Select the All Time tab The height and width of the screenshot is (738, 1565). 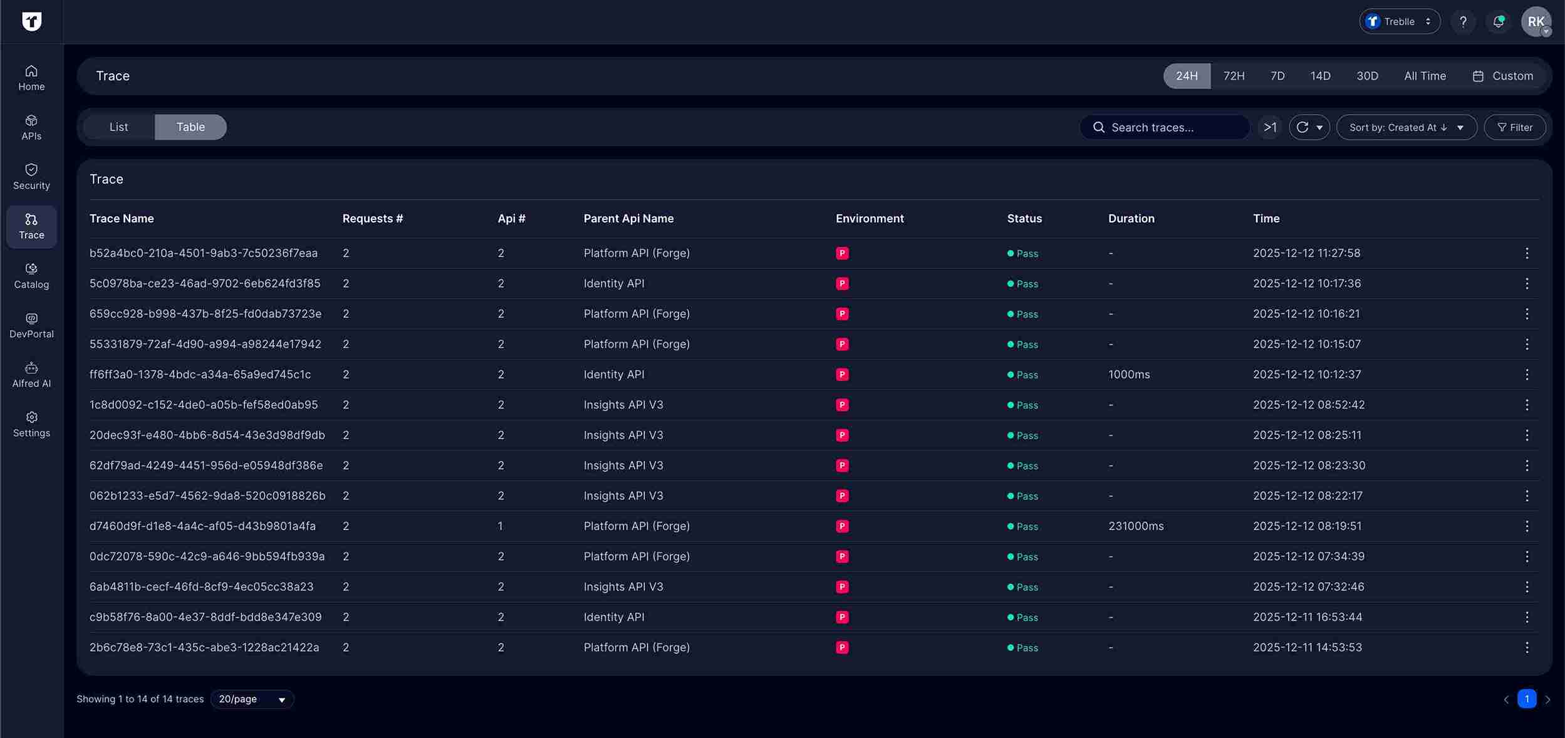pos(1425,76)
